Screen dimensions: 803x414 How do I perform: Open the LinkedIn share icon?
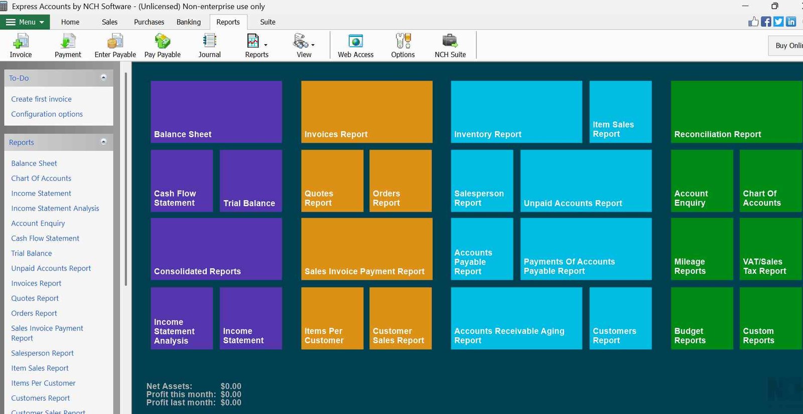(791, 22)
